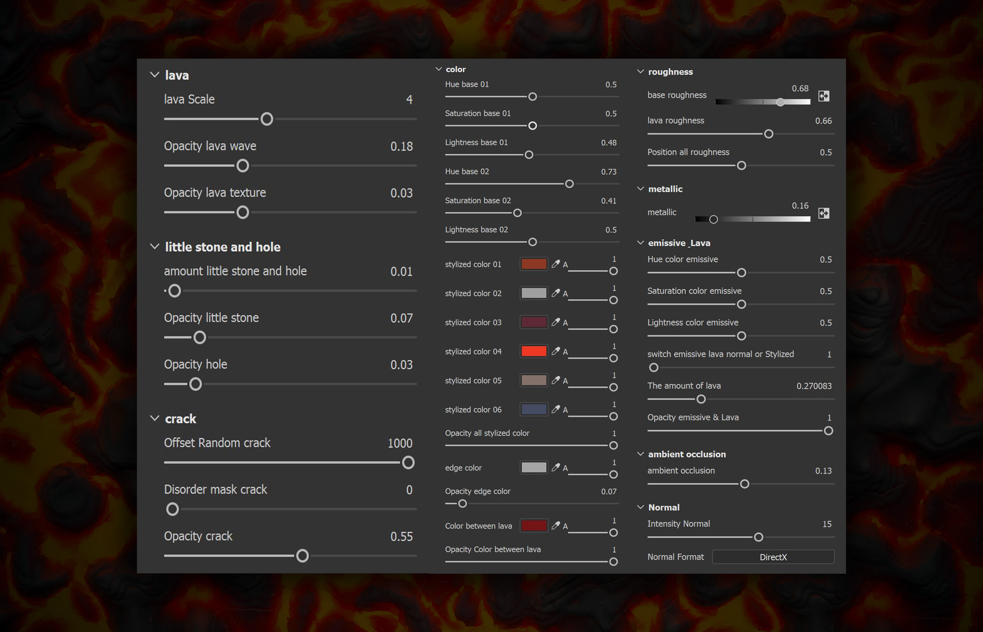Collapse the crack parameters group

coord(155,419)
